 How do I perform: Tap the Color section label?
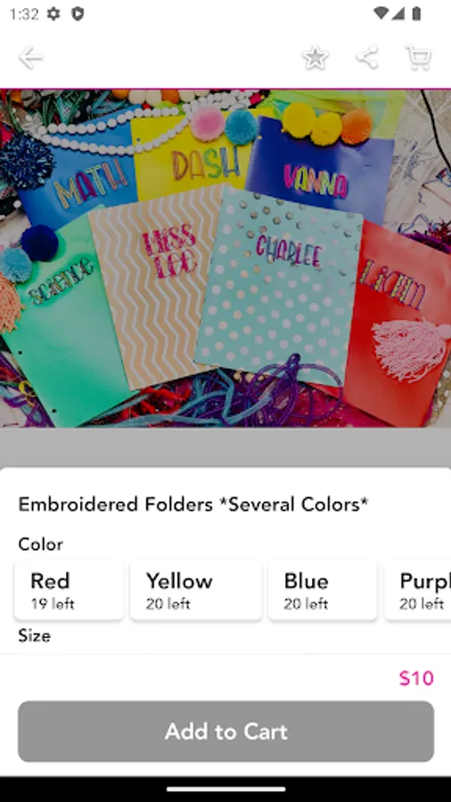40,544
